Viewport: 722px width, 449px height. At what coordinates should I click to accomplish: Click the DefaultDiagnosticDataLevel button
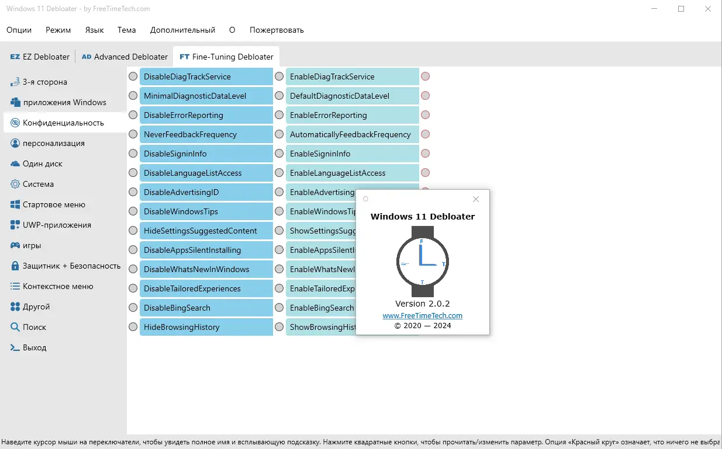(x=353, y=96)
